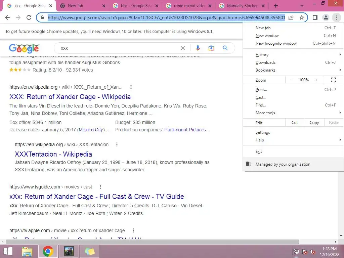Screen dimensions: 344x258
Task: Open the profile avatar button
Action: pos(326,17)
